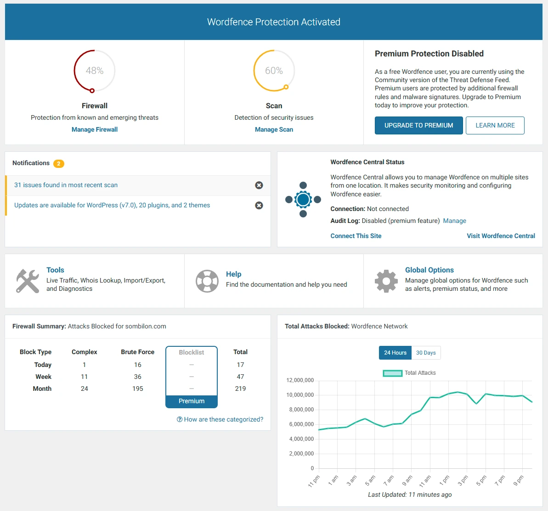Screen dimensions: 548x511
Task: Click the Wordfence Central network icon
Action: point(303,200)
